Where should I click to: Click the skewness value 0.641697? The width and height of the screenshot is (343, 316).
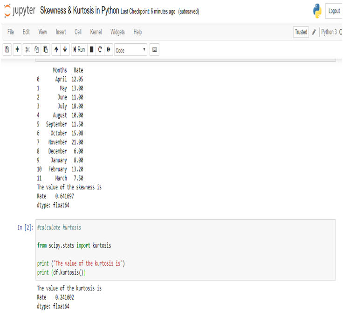coord(64,196)
